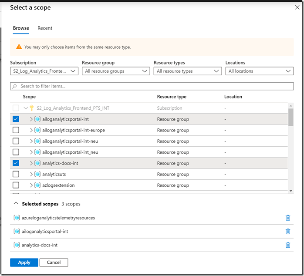Click resource group icon of azlogsextension row
This screenshot has height=276, width=304.
[37, 185]
